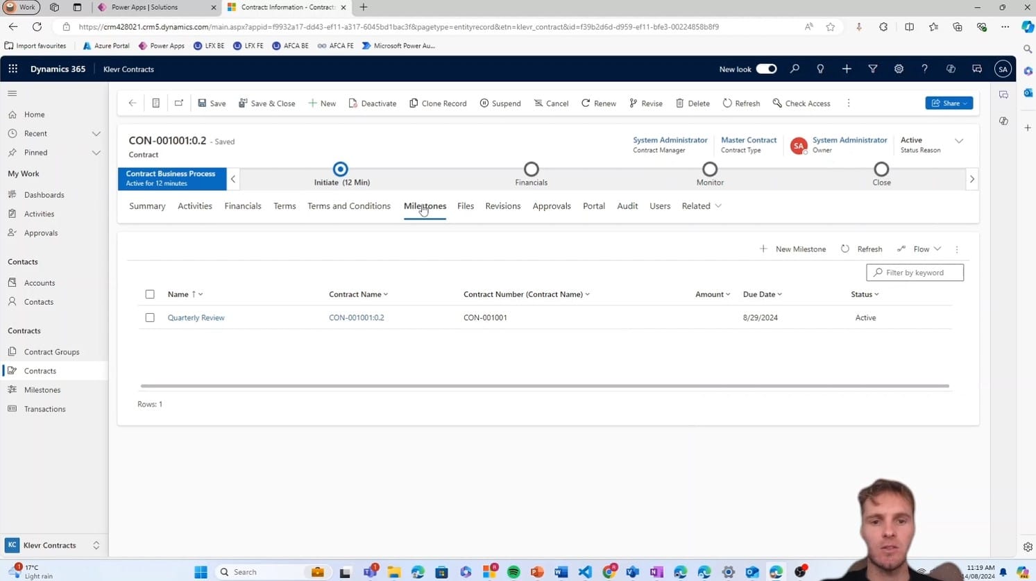1036x581 pixels.
Task: Open the Share button dropdown
Action: pos(949,103)
